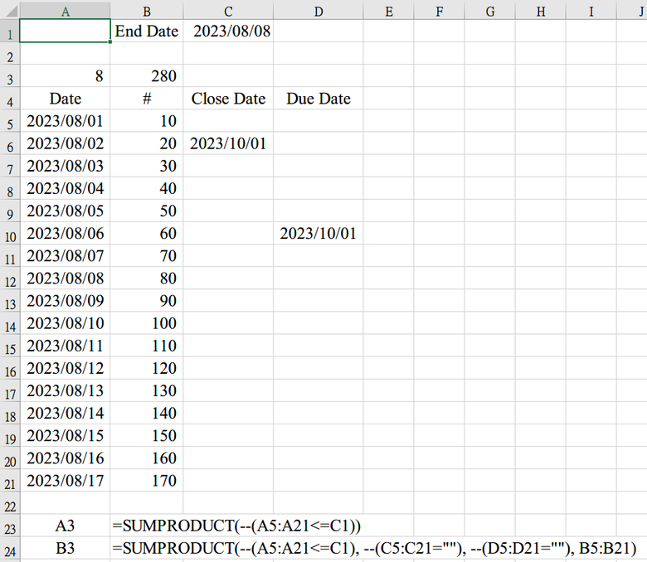The image size is (647, 562).
Task: Select column E header
Action: tap(389, 11)
